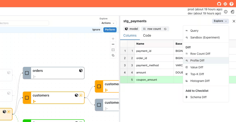The width and height of the screenshot is (236, 122).
Task: Click the Base column header
Action: [179, 44]
